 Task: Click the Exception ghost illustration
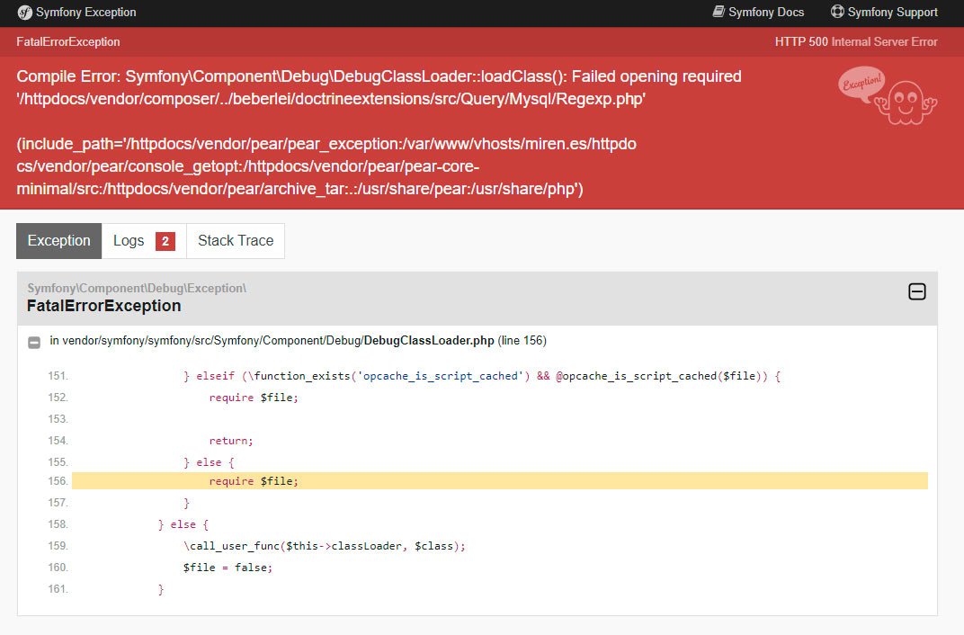pos(888,96)
